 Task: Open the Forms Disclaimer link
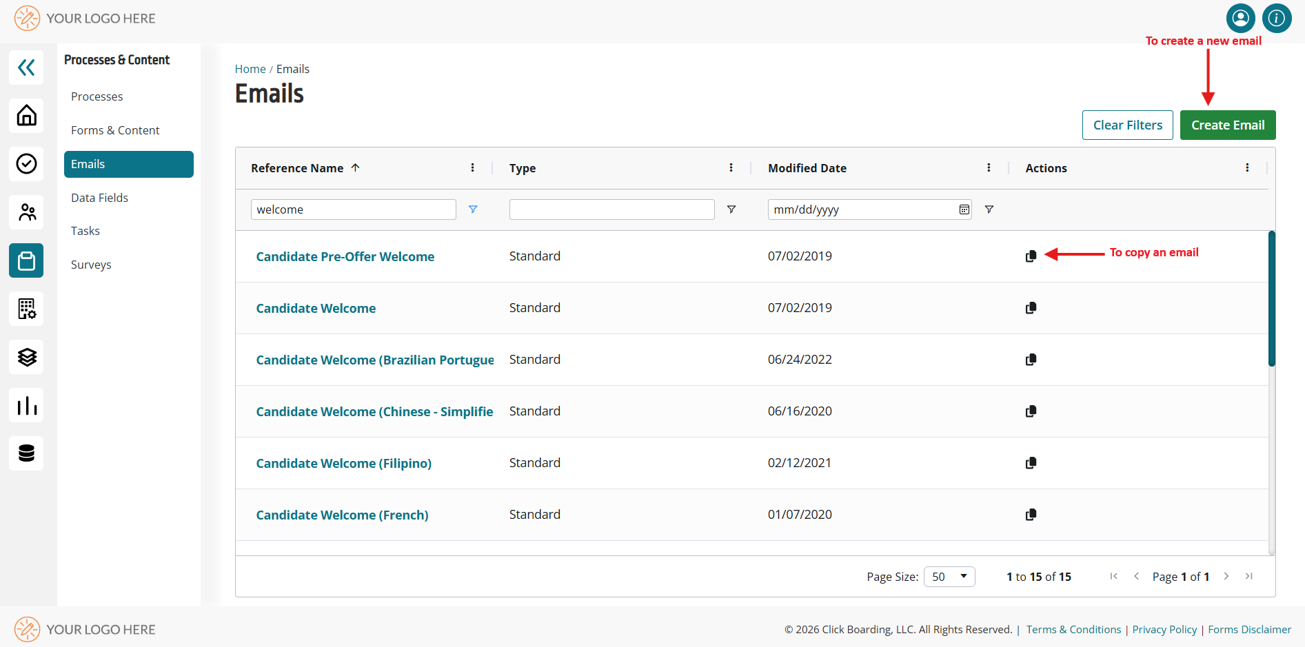pyautogui.click(x=1249, y=630)
